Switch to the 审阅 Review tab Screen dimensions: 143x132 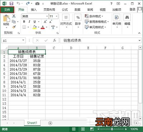tap(90, 10)
